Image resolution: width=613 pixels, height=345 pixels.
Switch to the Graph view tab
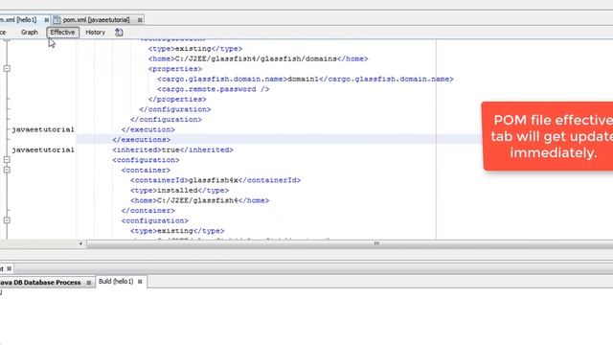[x=30, y=33]
